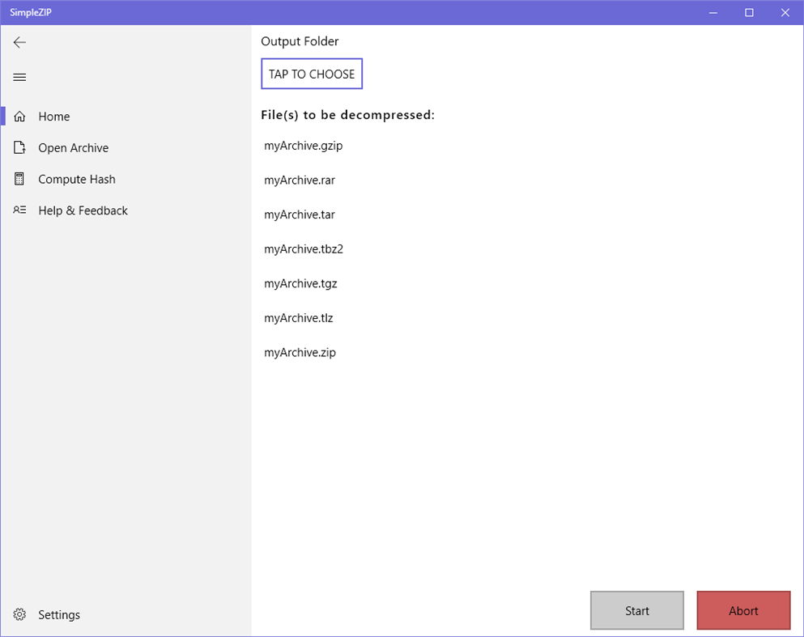Open the Compute Hash page
The image size is (804, 637).
(76, 179)
